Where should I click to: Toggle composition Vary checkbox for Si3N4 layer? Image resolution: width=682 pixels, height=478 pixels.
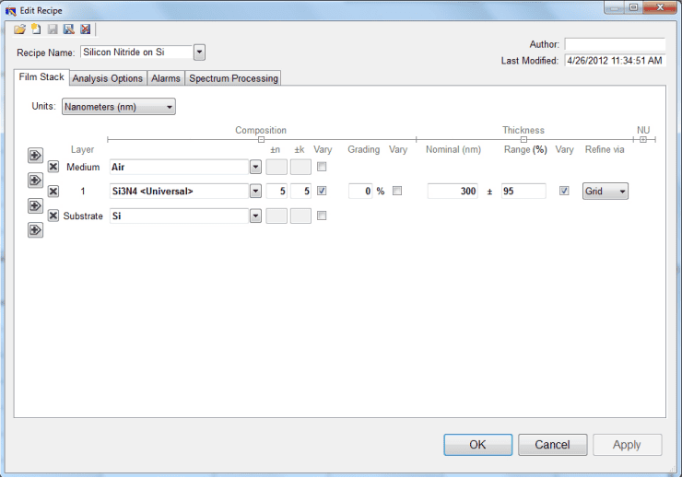pyautogui.click(x=321, y=191)
